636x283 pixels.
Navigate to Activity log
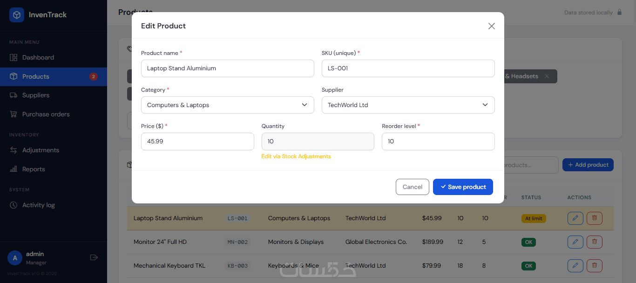coord(38,205)
